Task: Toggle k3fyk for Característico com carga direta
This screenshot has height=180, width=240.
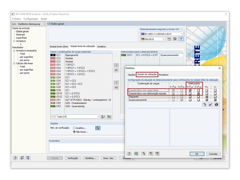Action: coord(190,90)
